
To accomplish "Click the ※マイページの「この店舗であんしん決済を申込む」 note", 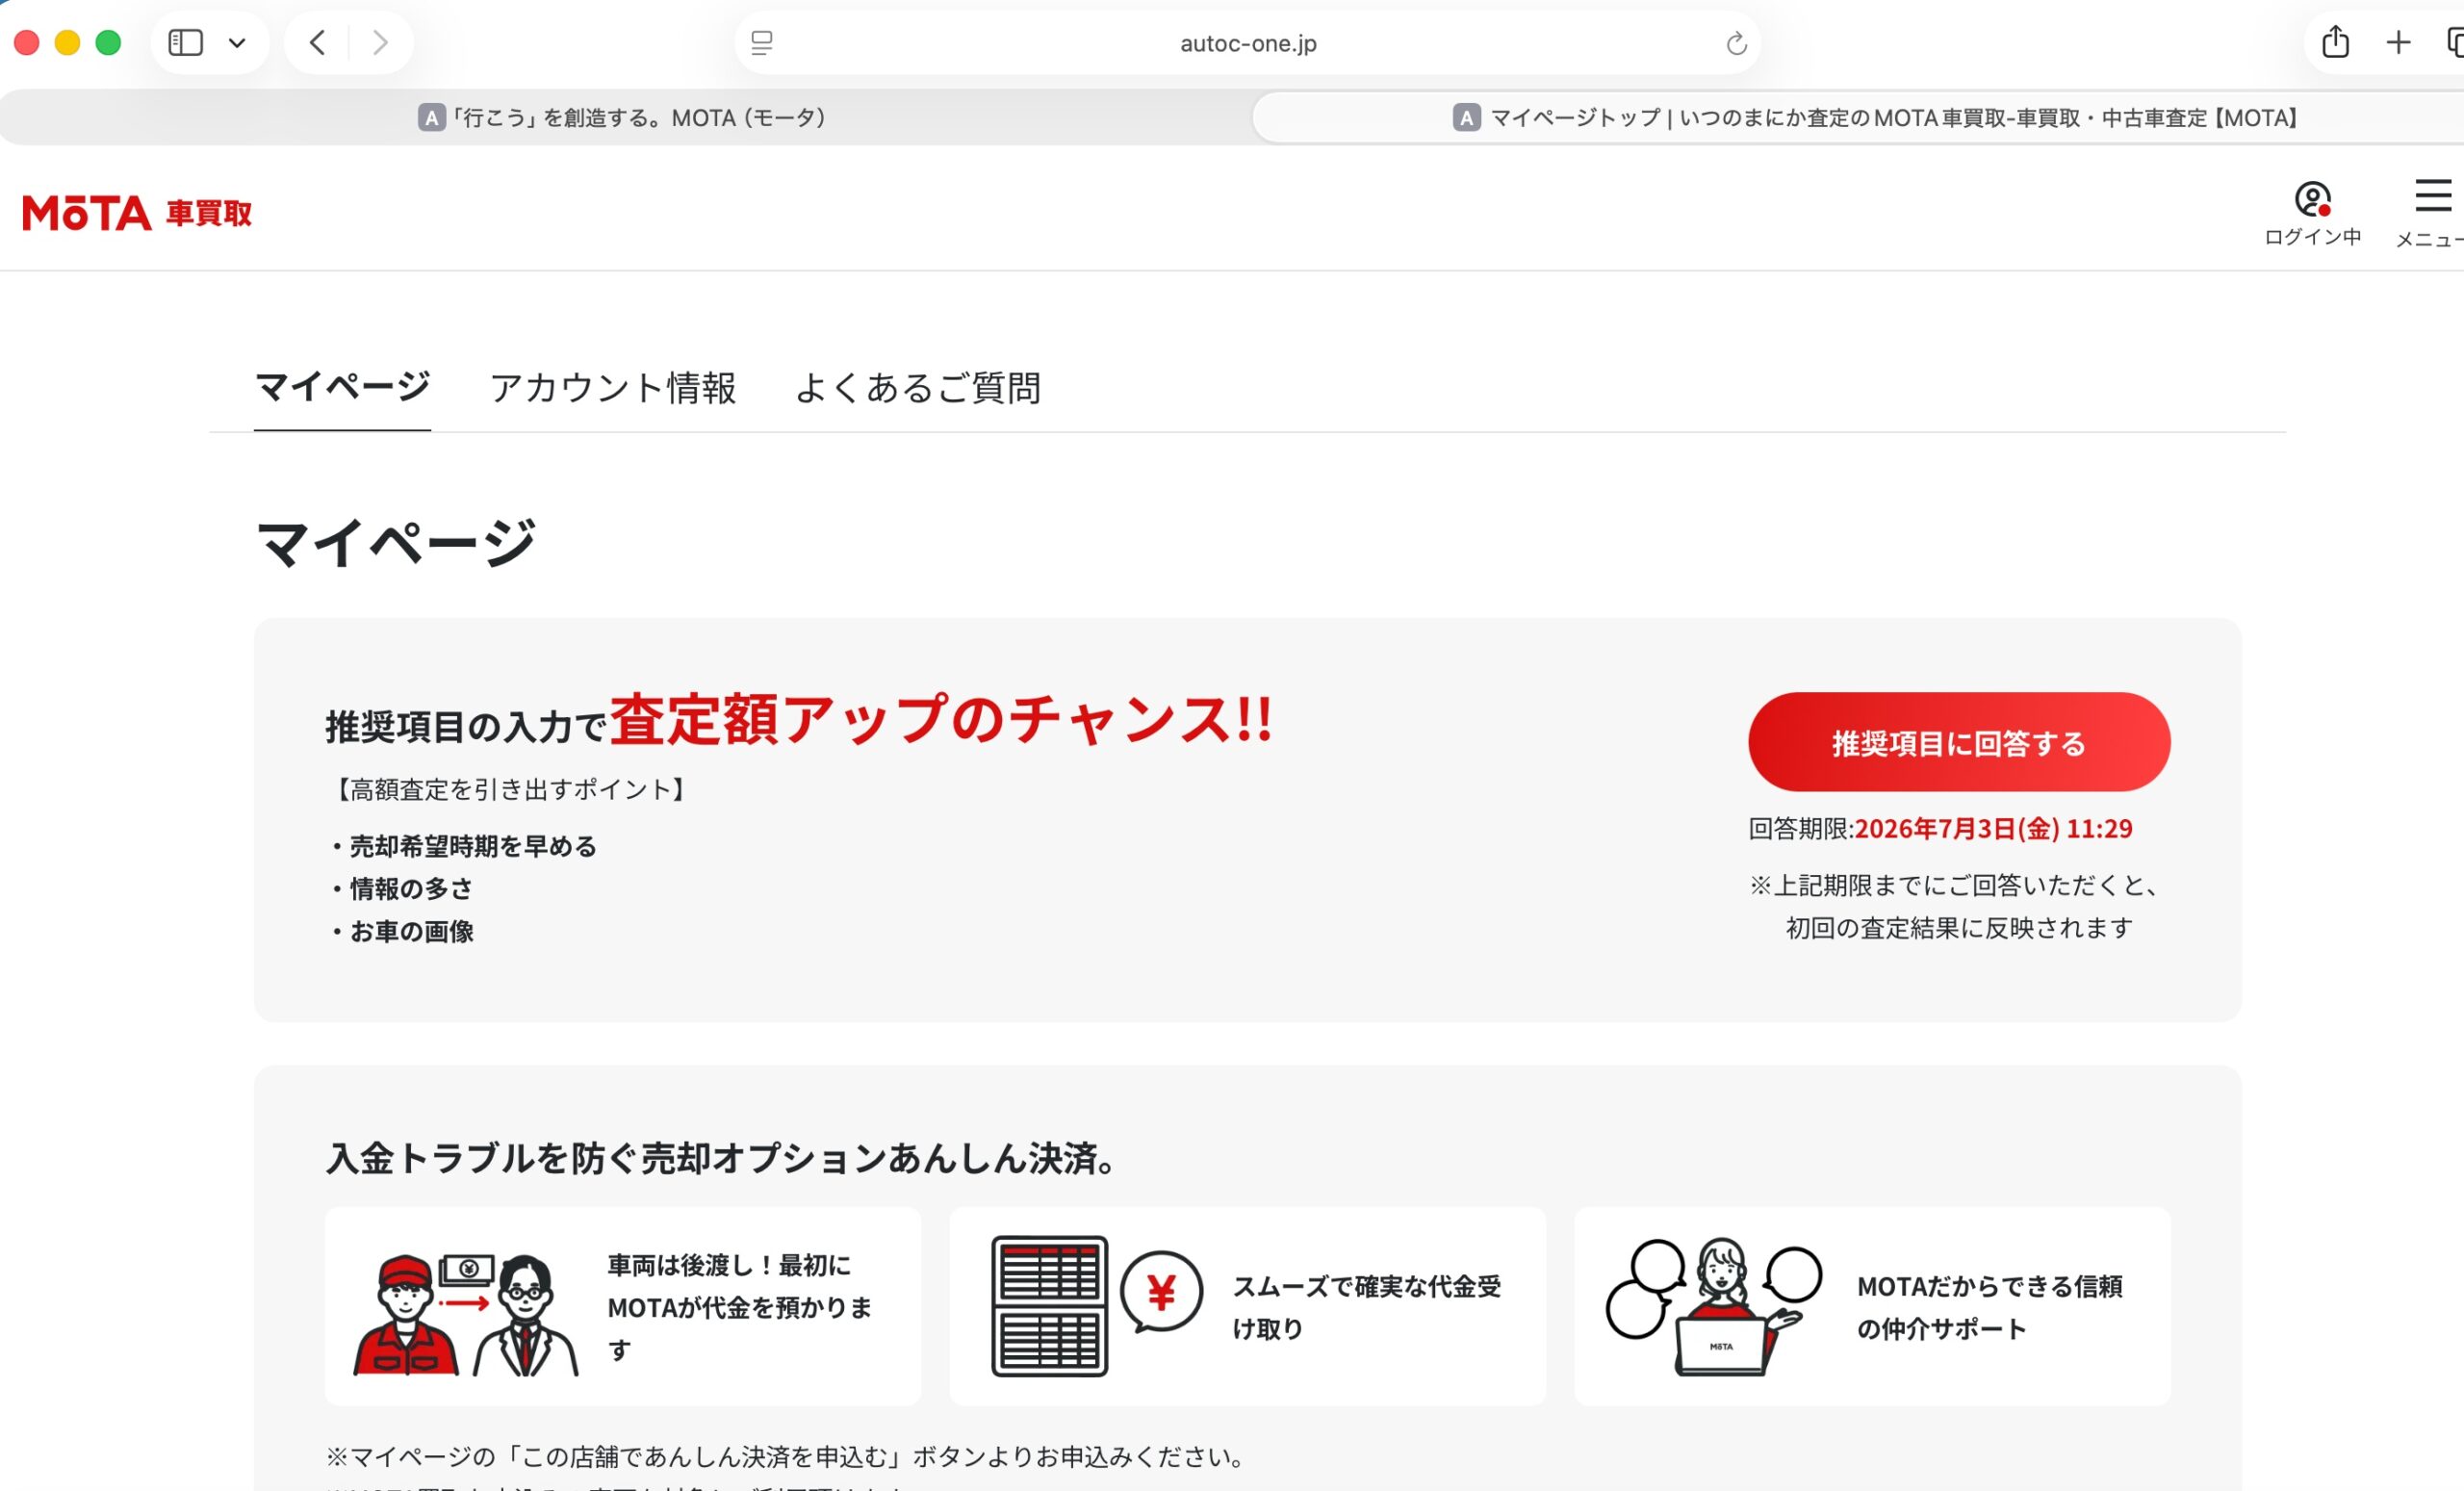I will [786, 1457].
